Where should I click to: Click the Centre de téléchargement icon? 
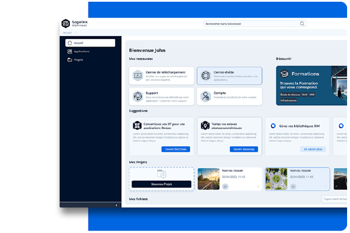pos(137,76)
